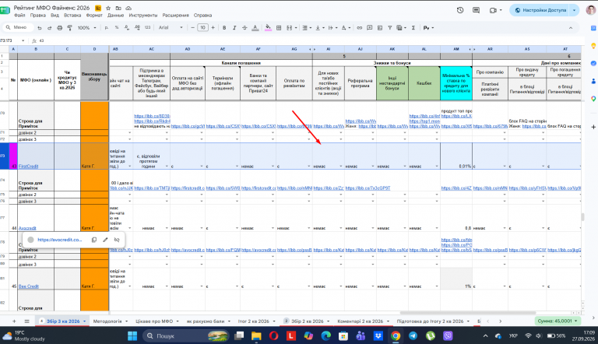Insert a link with the toolbar chain icon
The height and width of the screenshot is (344, 598).
coord(359,28)
